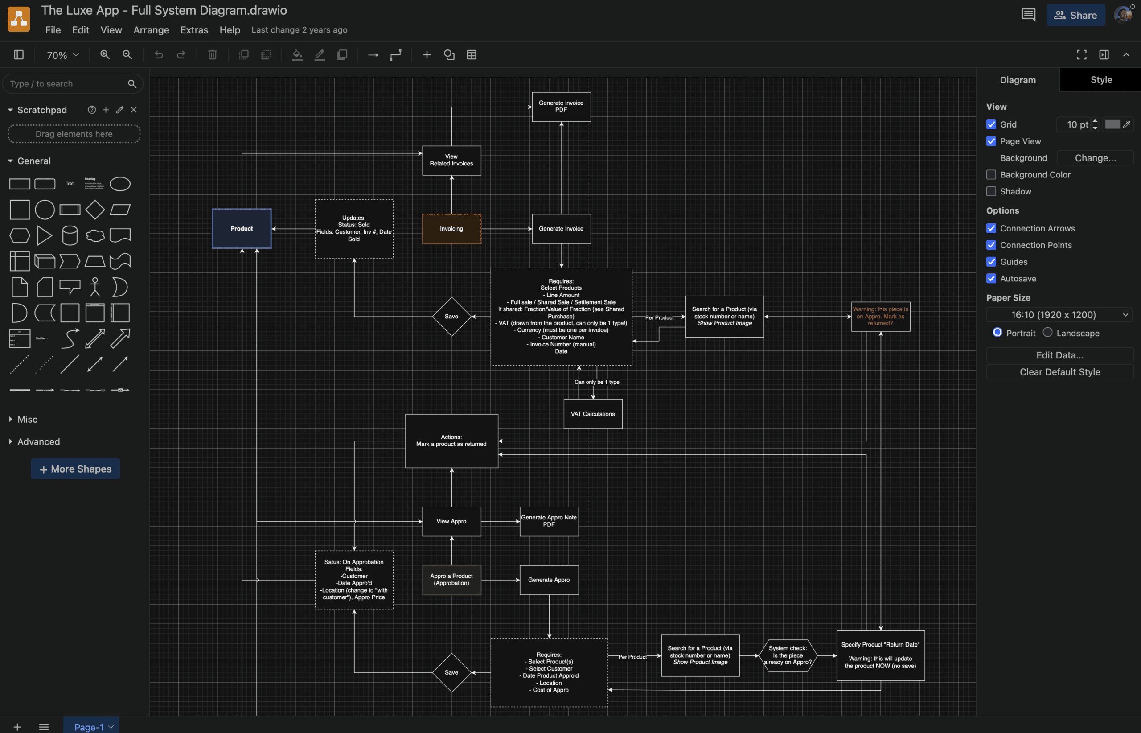Open the comments icon near Share
Screen dimensions: 1141x733
[1028, 15]
